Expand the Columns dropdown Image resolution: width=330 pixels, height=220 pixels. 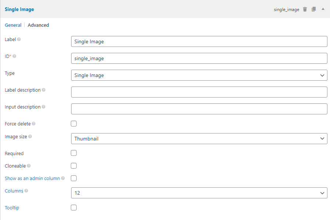click(x=199, y=193)
